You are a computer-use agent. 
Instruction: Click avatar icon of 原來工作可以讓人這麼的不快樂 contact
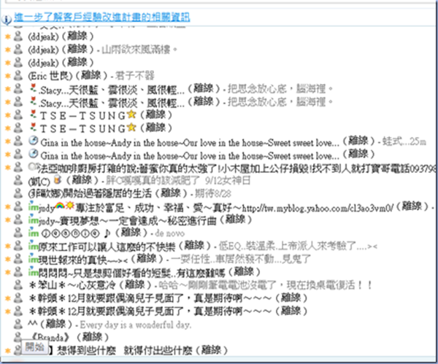pyautogui.click(x=18, y=246)
